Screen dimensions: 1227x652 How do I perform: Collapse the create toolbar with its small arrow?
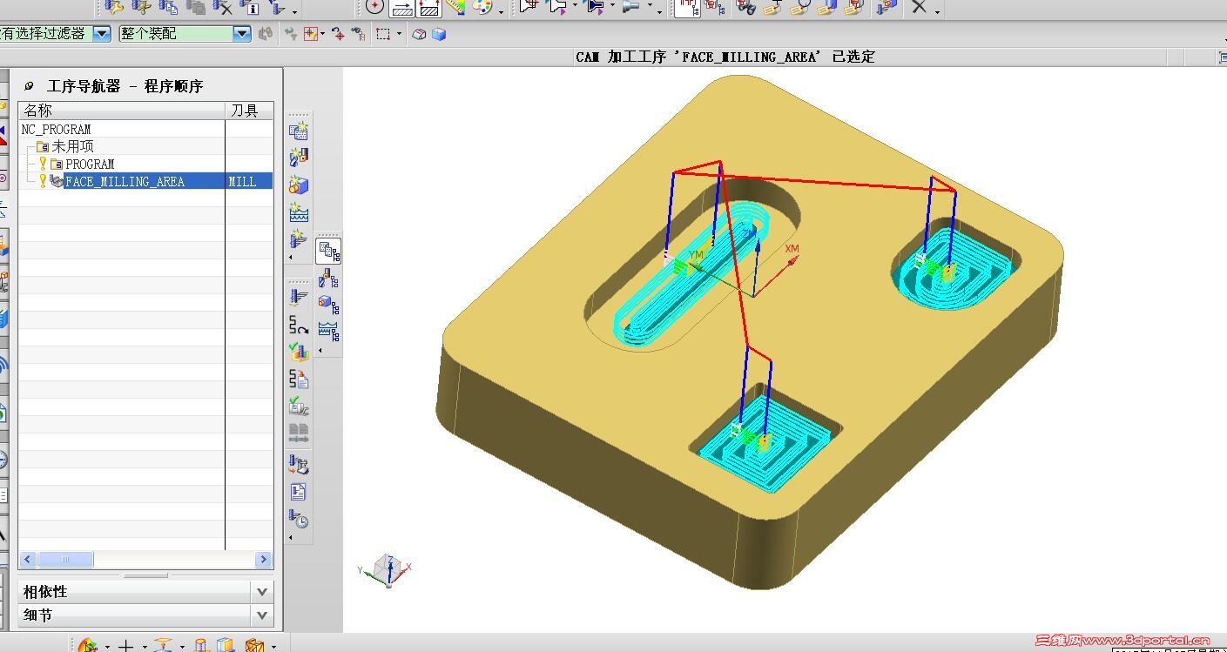[291, 257]
